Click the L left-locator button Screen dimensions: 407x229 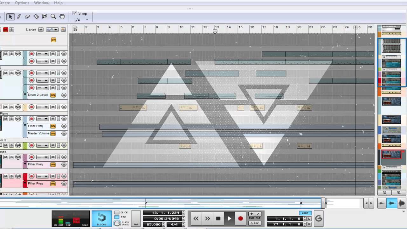309,219
